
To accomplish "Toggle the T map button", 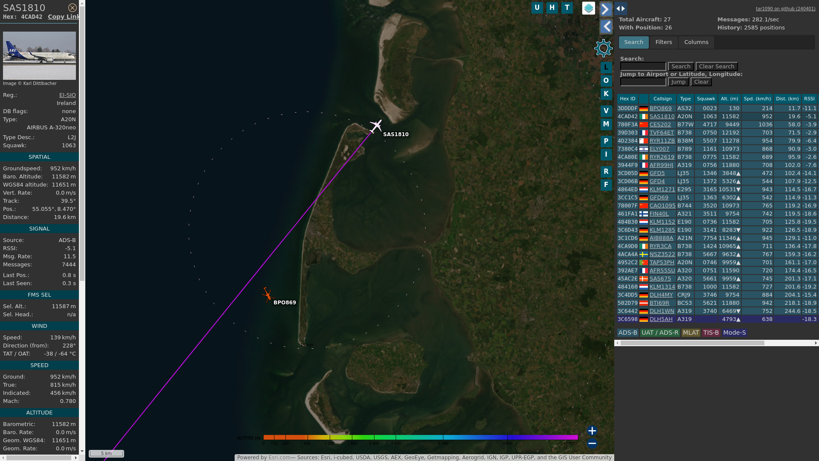I will pos(567,8).
